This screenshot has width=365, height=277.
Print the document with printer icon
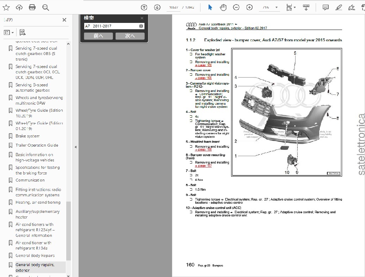32,7
